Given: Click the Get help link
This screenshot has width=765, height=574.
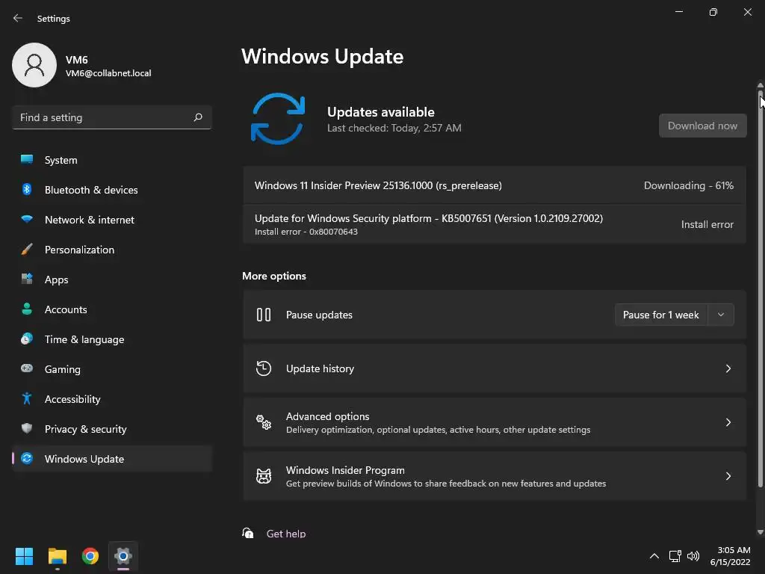Looking at the screenshot, I should pos(286,534).
